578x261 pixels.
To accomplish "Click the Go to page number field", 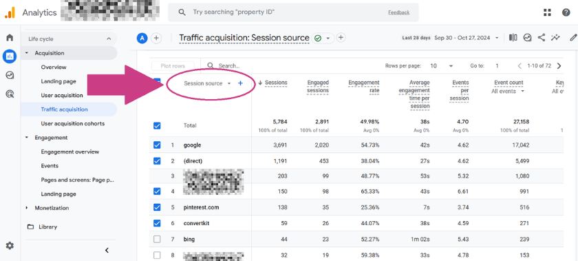I will coord(497,65).
